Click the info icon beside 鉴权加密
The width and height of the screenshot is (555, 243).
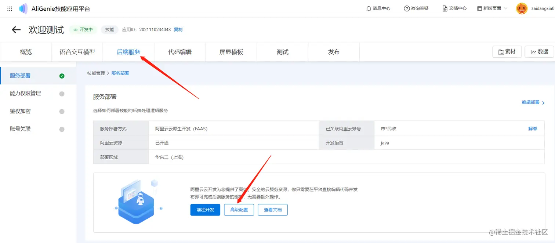(x=62, y=111)
